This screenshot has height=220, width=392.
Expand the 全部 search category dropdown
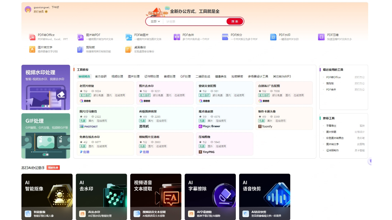tap(155, 21)
